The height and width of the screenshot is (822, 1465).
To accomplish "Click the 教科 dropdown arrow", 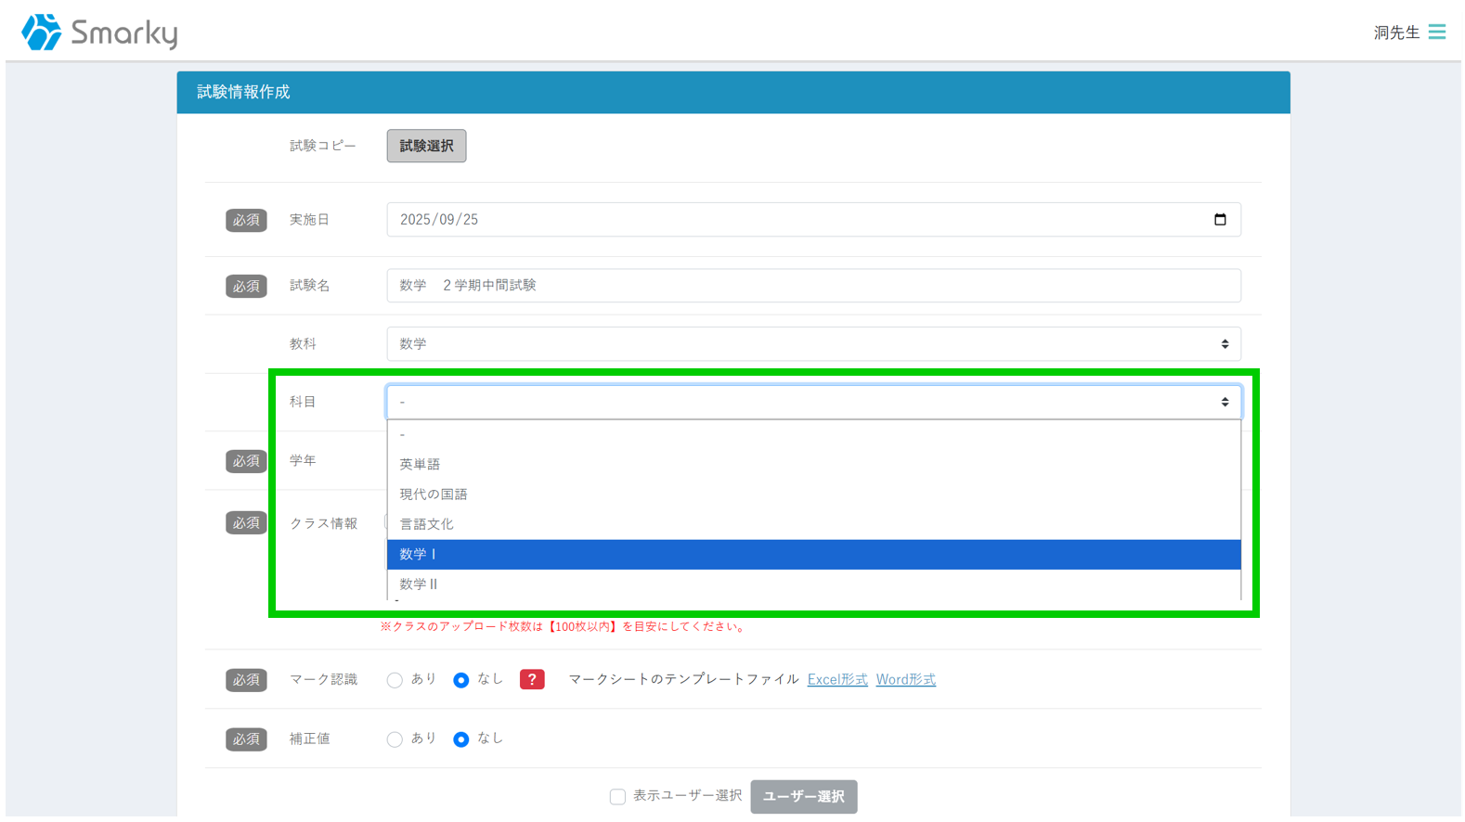I will tap(1225, 344).
